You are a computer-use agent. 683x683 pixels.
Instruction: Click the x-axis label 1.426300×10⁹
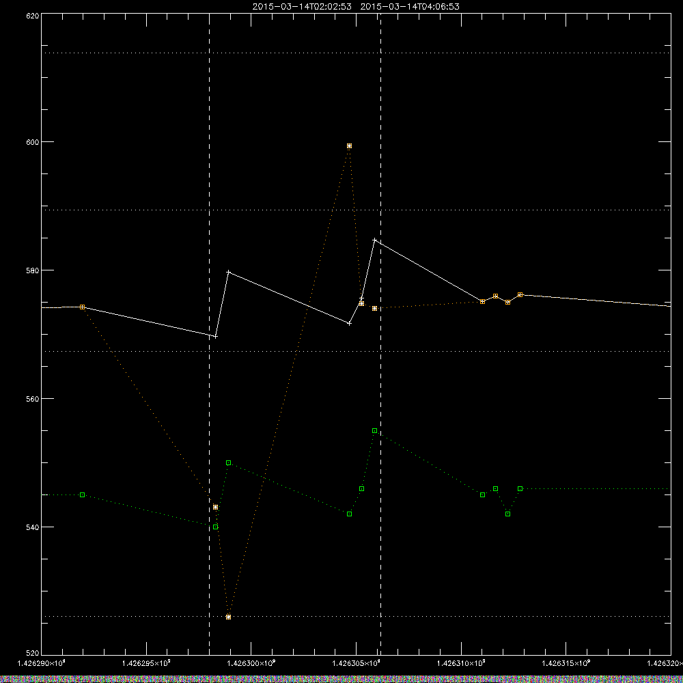(x=251, y=663)
